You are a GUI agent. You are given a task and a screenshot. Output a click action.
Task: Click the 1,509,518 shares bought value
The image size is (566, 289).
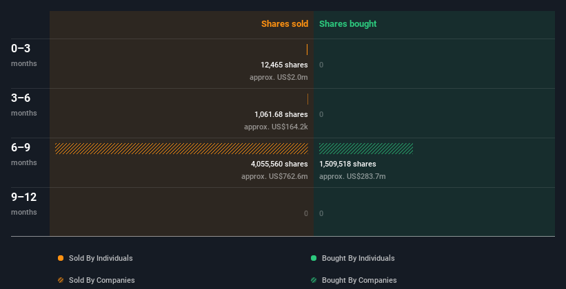point(347,164)
